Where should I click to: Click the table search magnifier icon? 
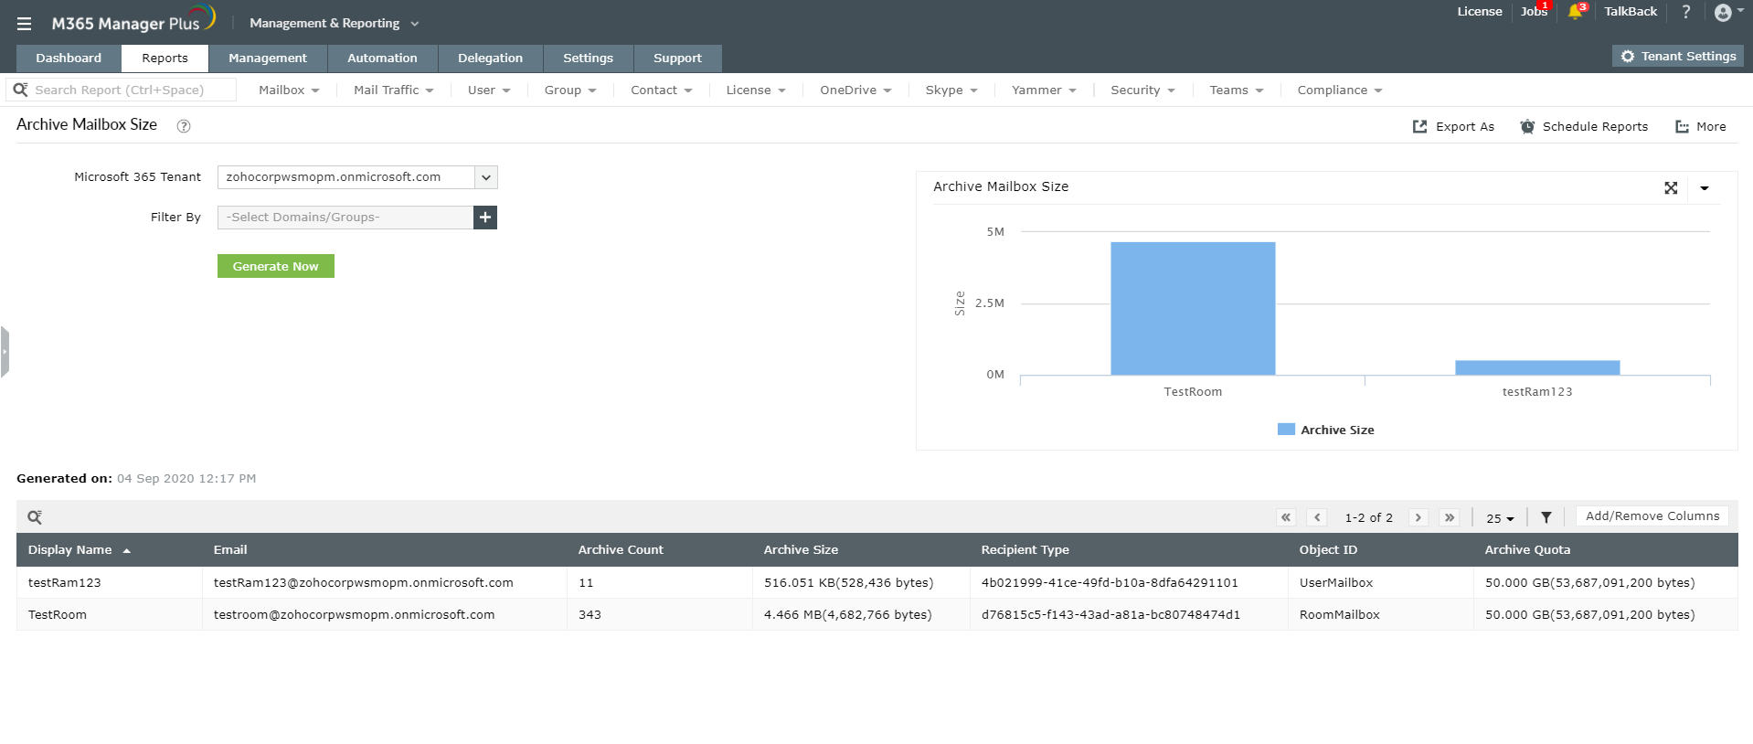tap(35, 517)
